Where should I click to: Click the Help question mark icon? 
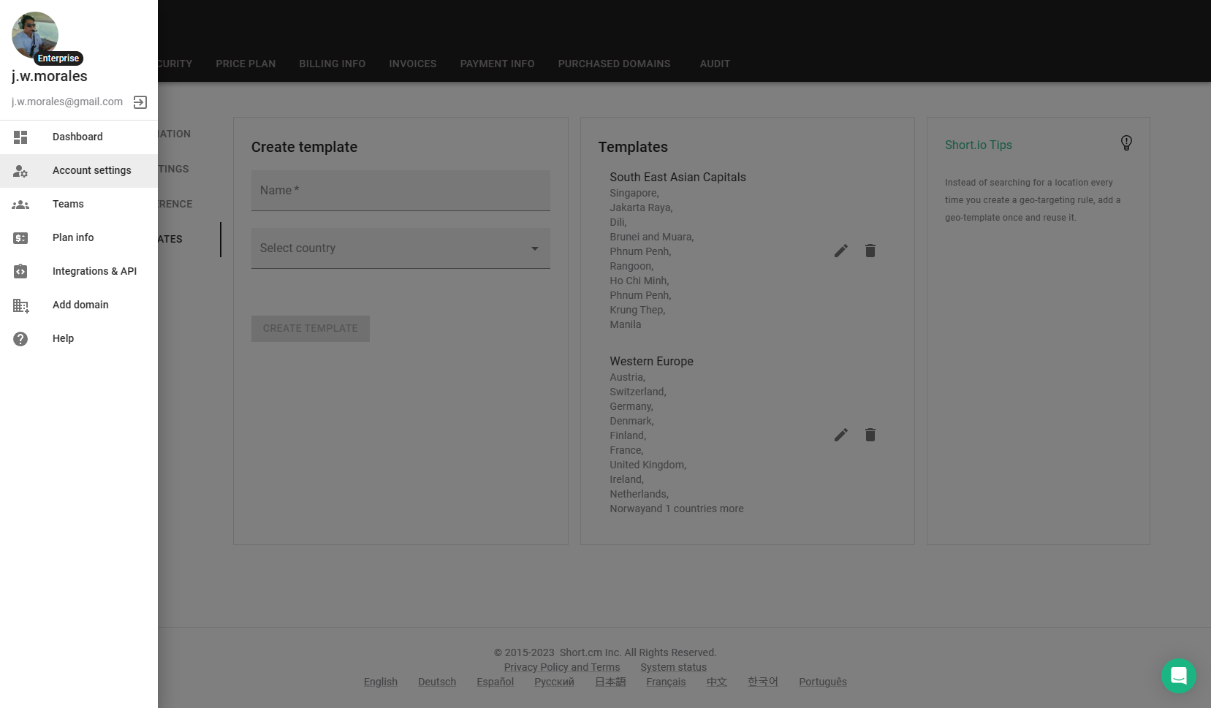click(x=20, y=338)
